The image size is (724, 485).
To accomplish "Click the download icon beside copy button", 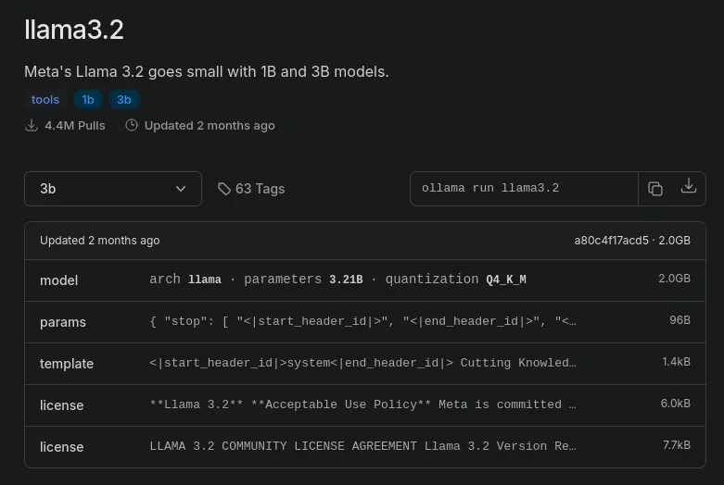I will point(689,186).
